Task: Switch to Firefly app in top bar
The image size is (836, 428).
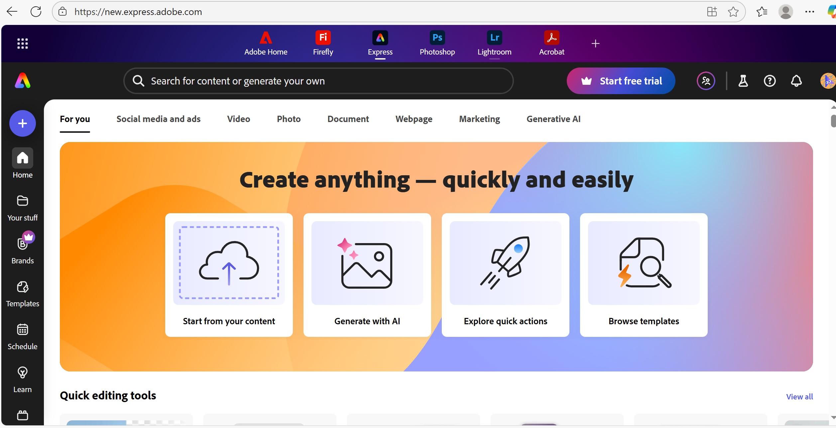Action: [323, 44]
